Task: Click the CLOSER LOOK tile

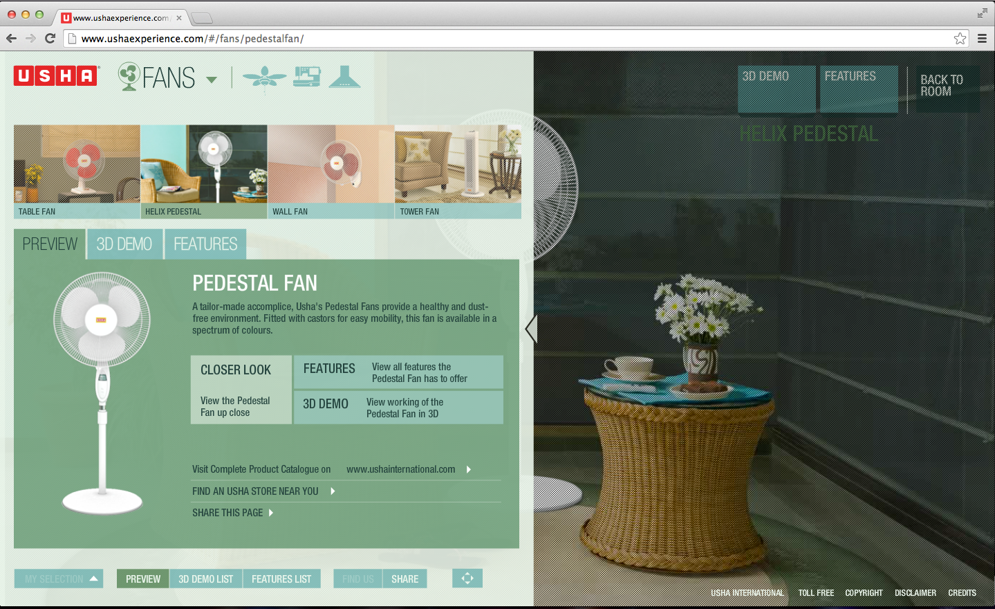Action: point(241,390)
